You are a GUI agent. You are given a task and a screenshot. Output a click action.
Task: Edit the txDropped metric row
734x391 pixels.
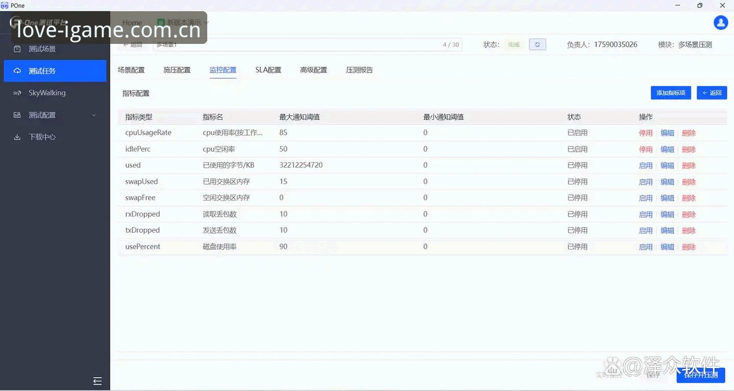pyautogui.click(x=667, y=231)
